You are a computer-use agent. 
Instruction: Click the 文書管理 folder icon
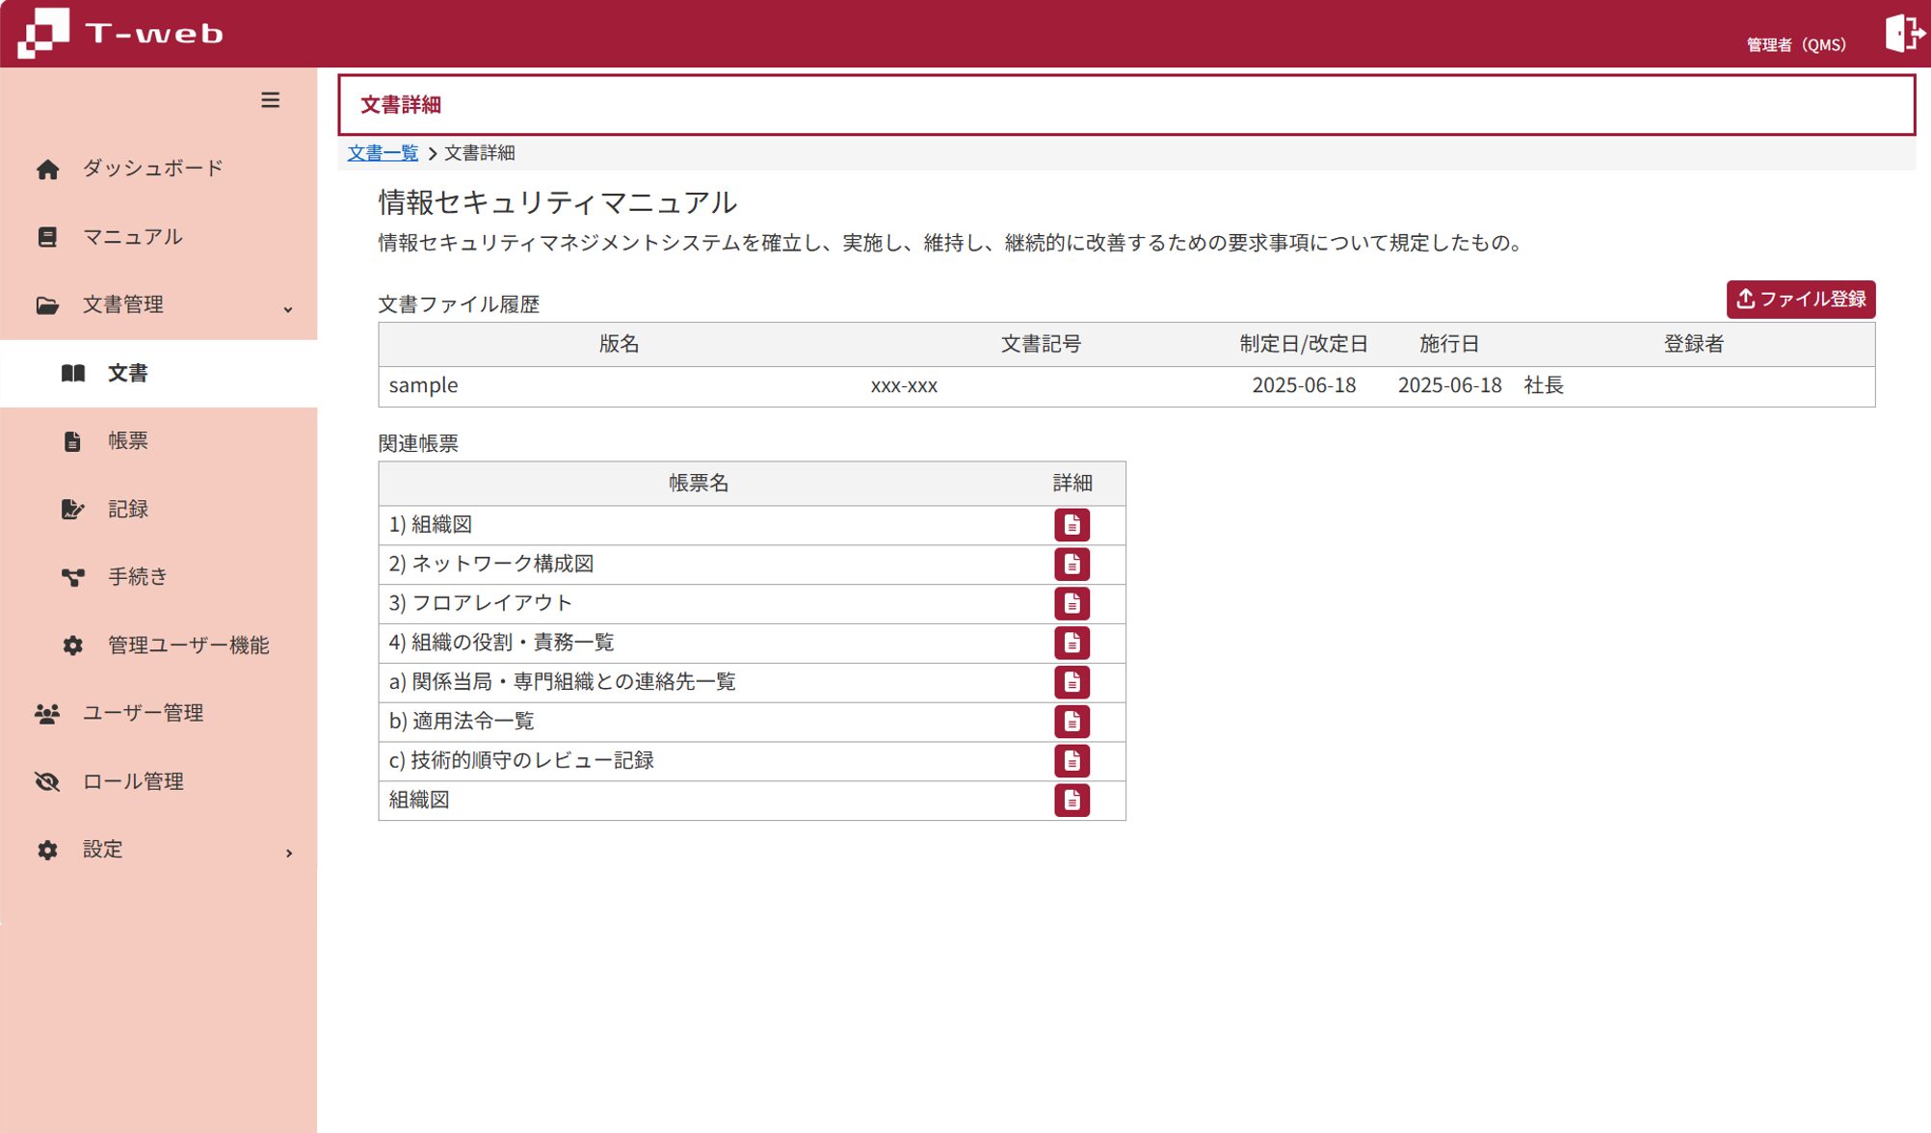pos(46,303)
